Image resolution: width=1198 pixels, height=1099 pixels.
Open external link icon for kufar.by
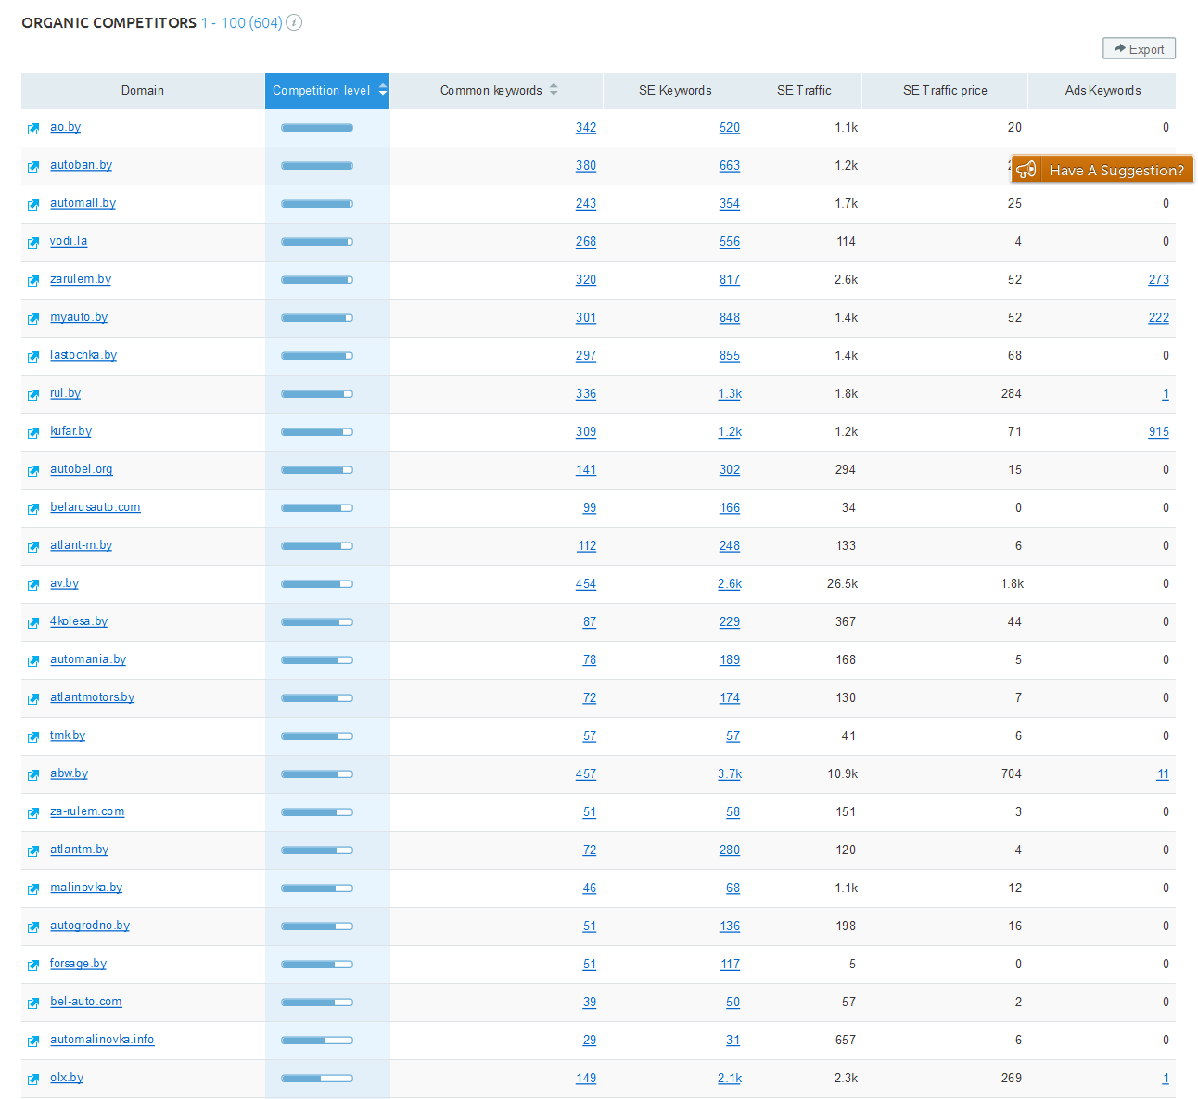pyautogui.click(x=33, y=433)
